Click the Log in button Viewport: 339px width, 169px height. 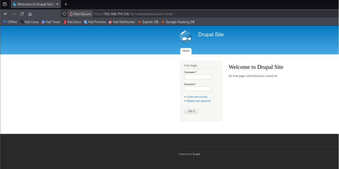[x=191, y=111]
